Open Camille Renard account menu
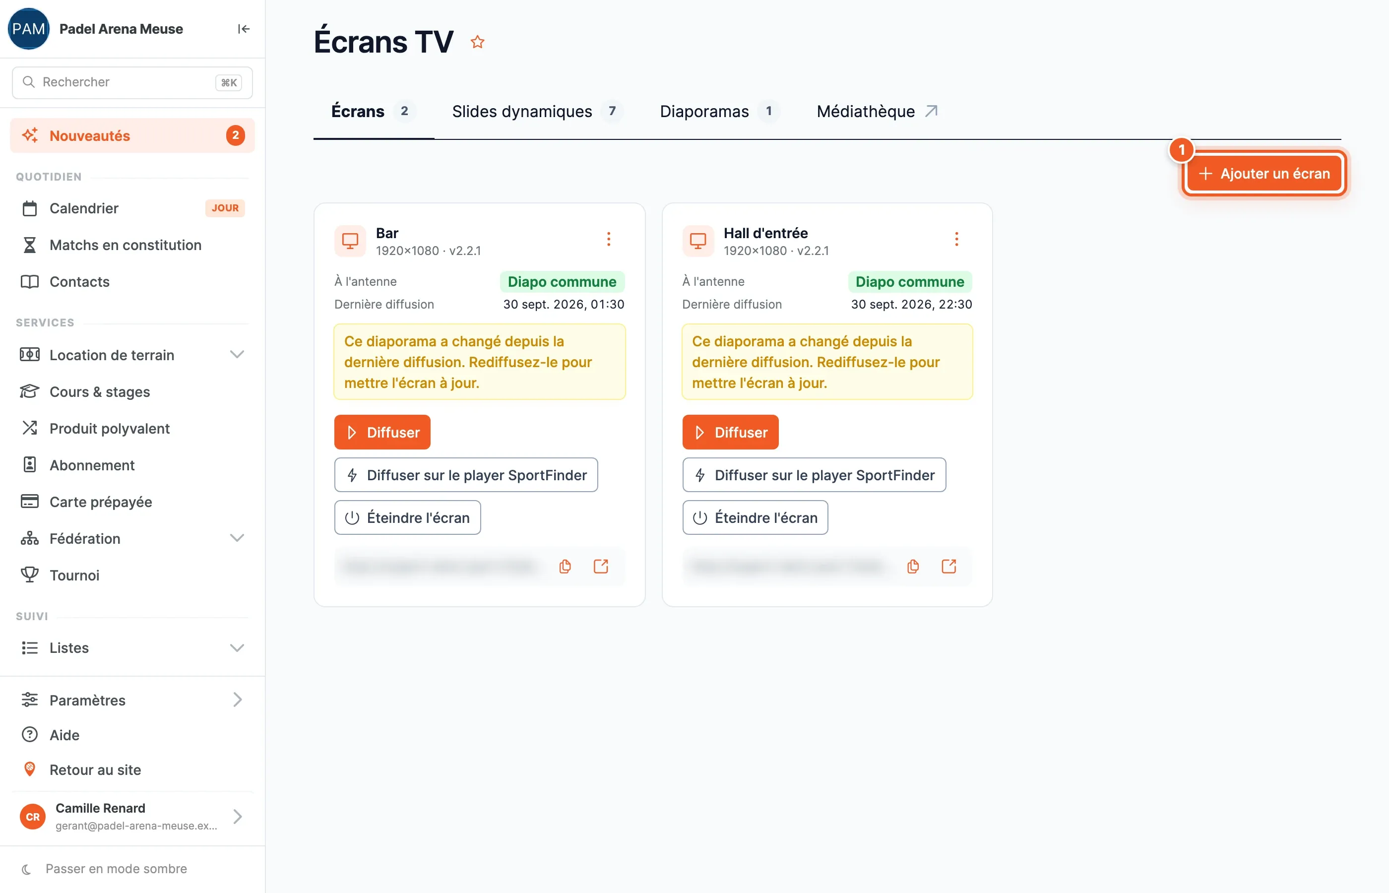This screenshot has width=1389, height=893. click(x=132, y=816)
